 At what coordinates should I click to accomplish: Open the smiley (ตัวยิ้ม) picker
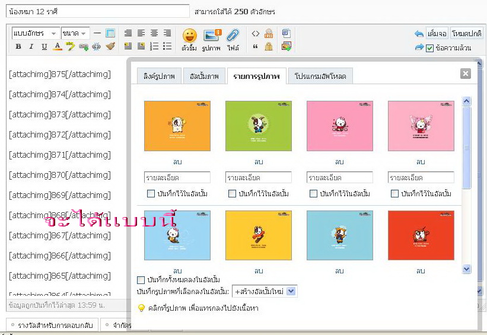[x=189, y=40]
